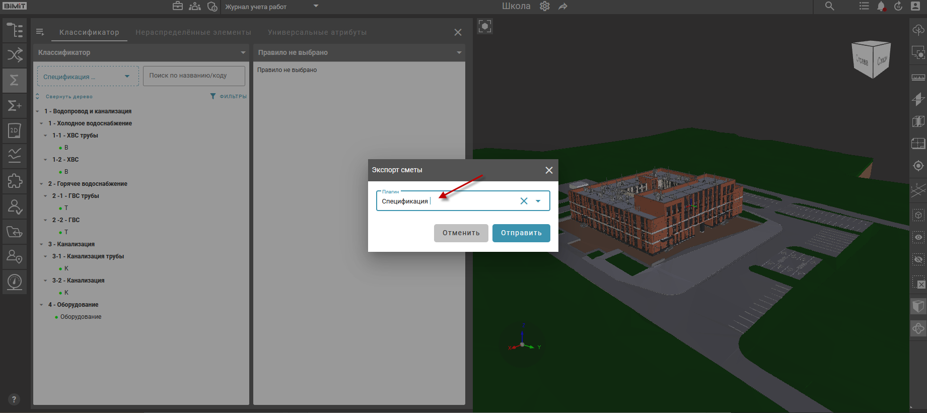
Task: Click the Отменить button
Action: 461,233
